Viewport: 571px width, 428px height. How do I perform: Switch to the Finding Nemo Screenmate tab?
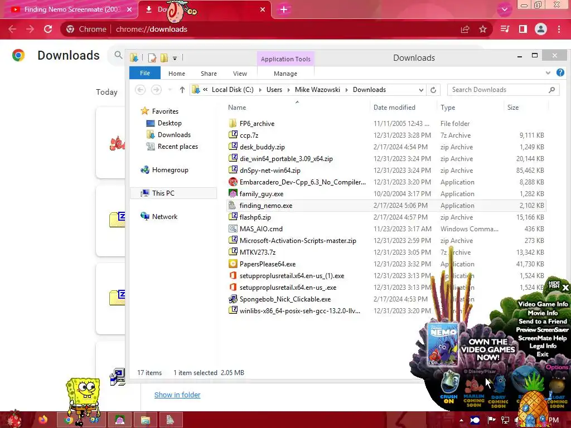[x=69, y=9]
